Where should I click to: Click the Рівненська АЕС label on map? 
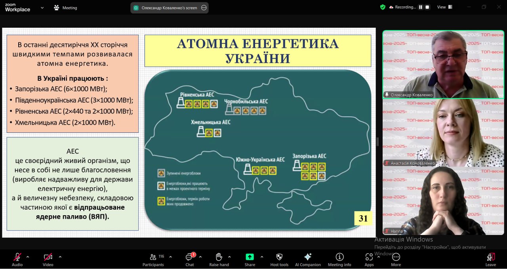197,95
